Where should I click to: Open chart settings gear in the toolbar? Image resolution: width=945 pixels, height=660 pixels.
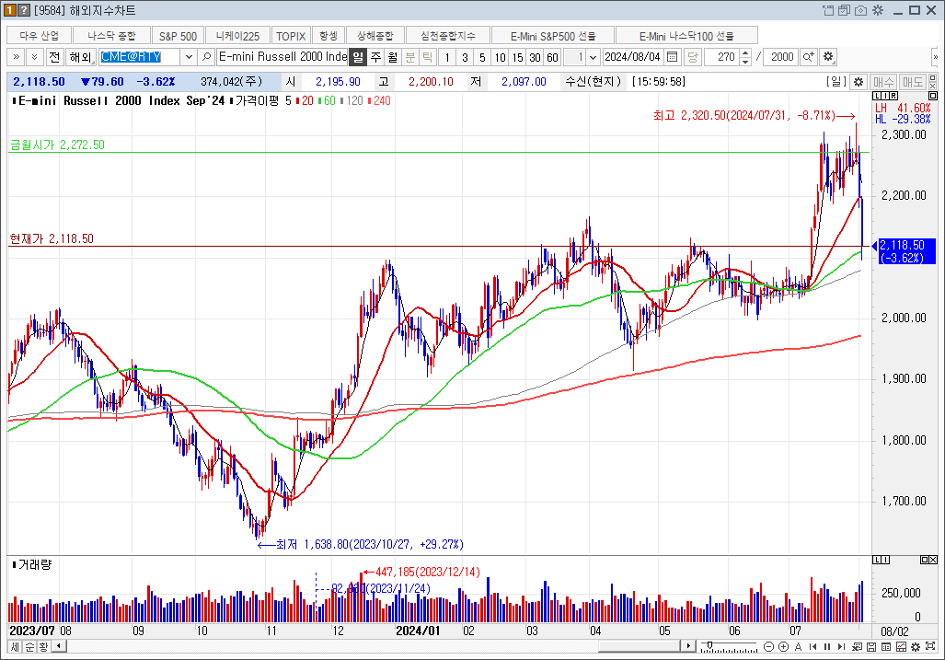tap(828, 56)
